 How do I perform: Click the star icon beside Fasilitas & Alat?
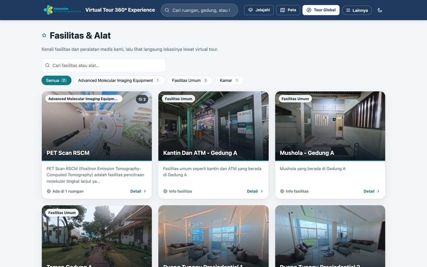coord(44,35)
